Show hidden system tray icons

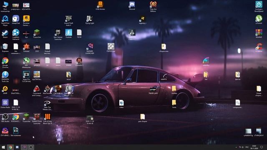pos(236,147)
